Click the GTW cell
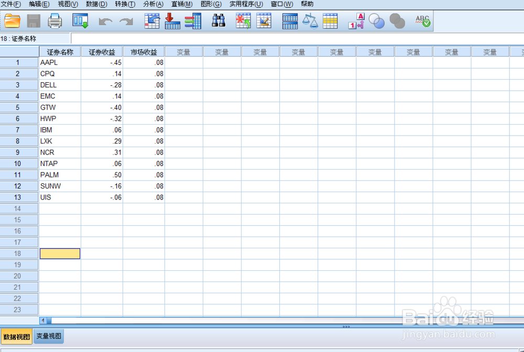 click(60, 107)
